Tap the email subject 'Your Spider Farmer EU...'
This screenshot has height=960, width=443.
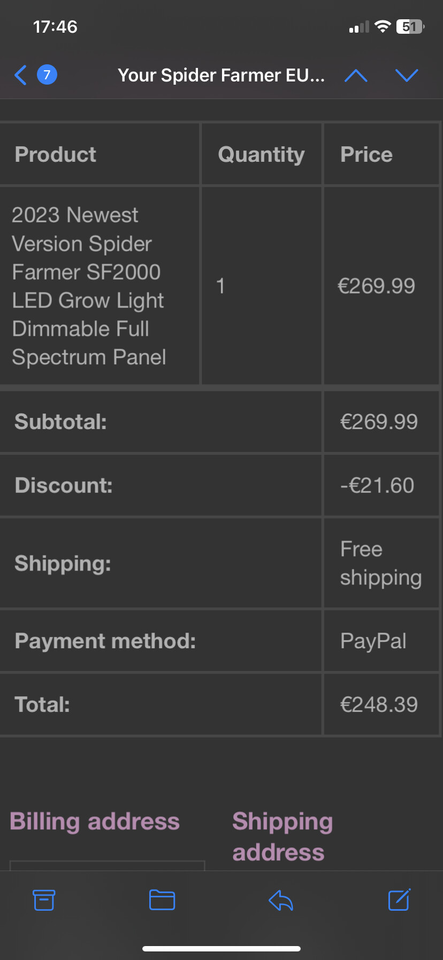[221, 76]
